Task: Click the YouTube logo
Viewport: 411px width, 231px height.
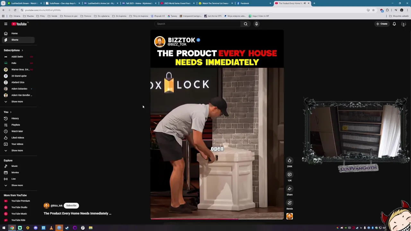Action: point(19,24)
